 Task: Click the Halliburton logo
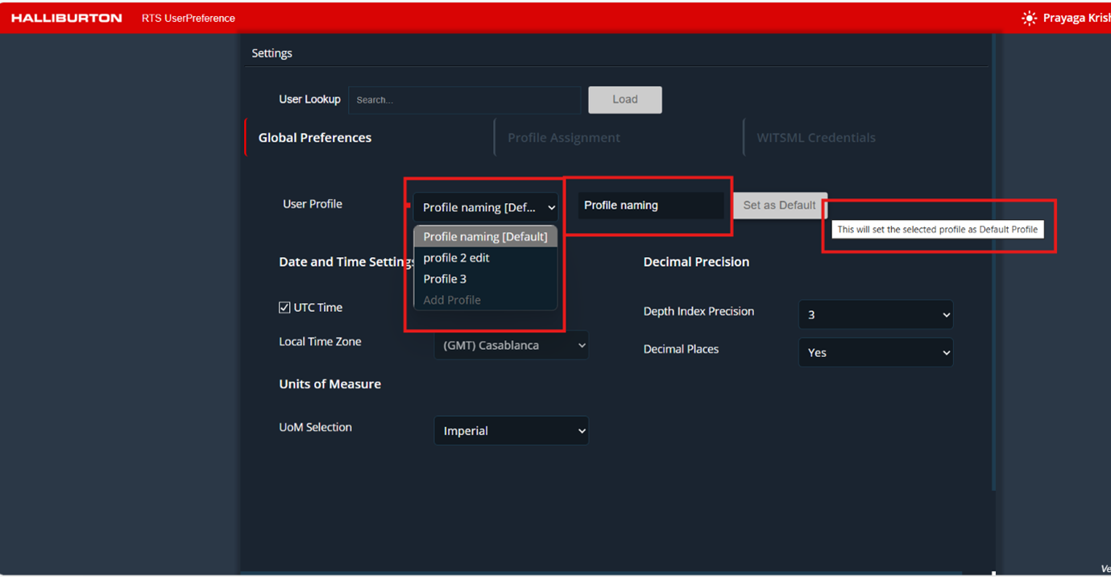coord(67,18)
